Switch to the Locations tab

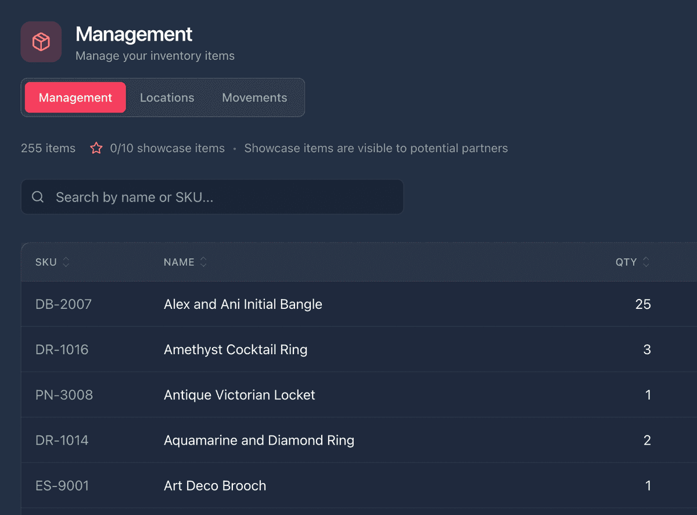tap(167, 98)
